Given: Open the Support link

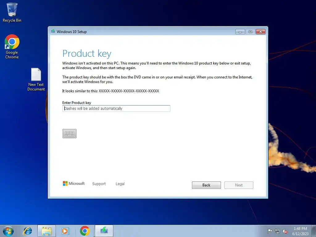Looking at the screenshot, I should pos(99,184).
